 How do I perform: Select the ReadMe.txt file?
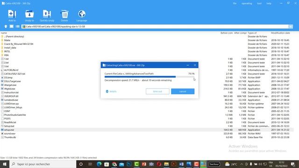pos(8,122)
